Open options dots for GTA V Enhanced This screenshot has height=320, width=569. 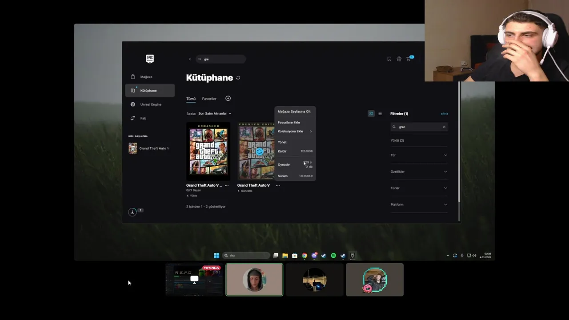pyautogui.click(x=227, y=185)
